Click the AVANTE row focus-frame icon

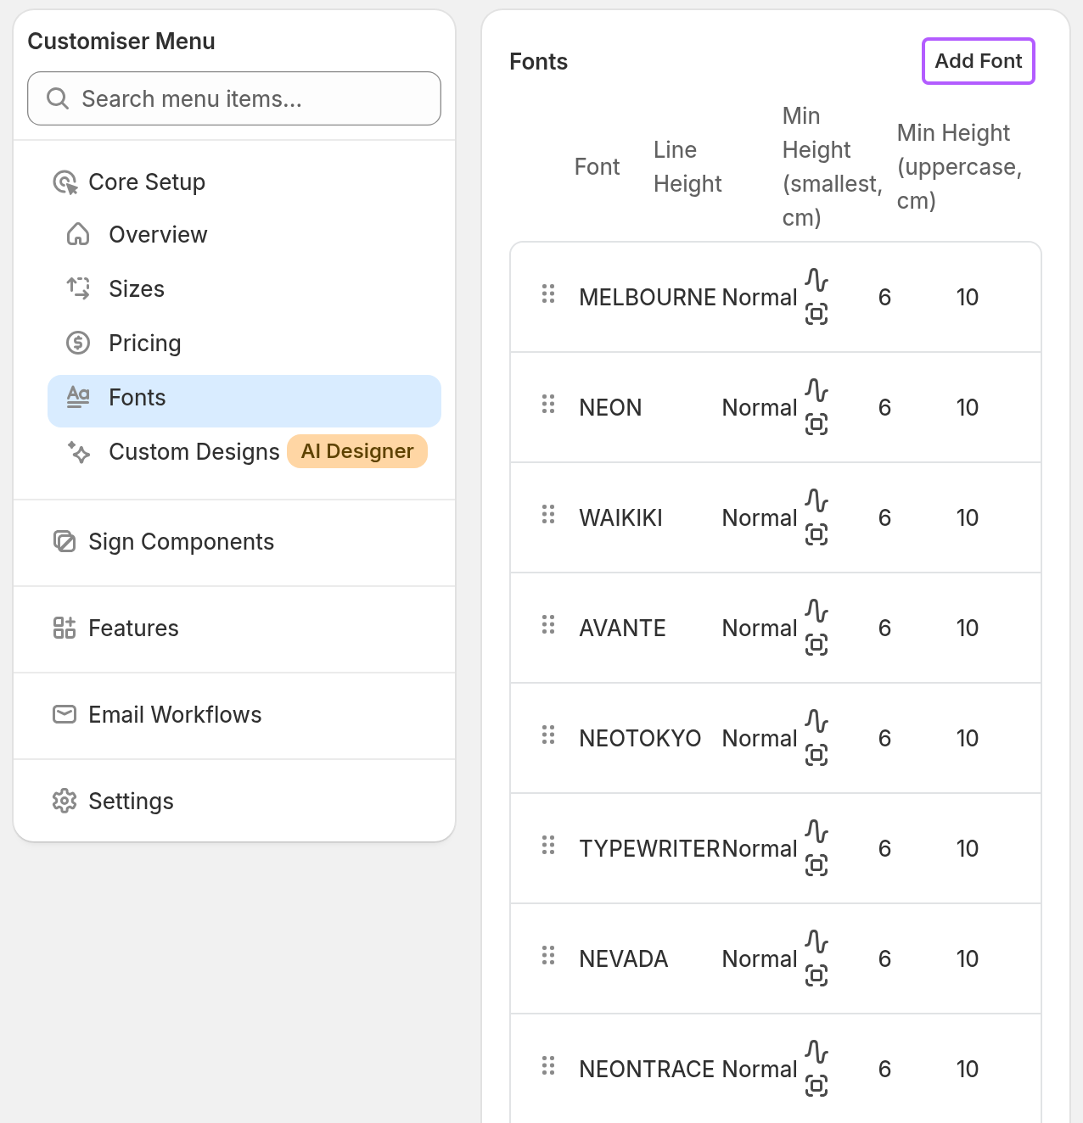[x=816, y=645]
